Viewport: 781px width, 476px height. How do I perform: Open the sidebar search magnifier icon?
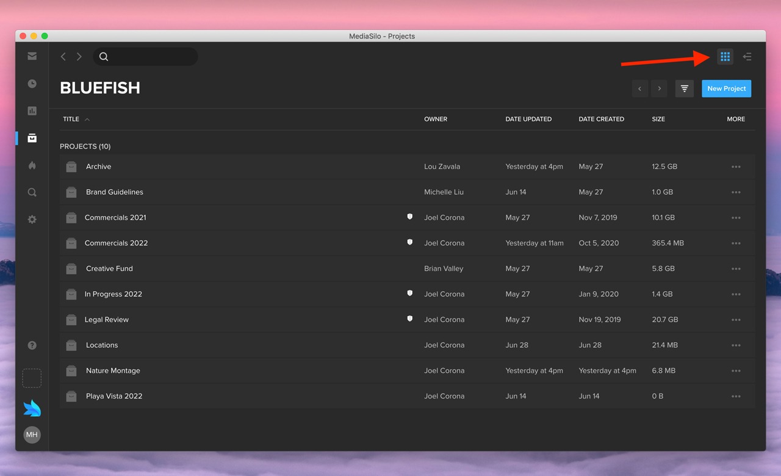(x=32, y=192)
